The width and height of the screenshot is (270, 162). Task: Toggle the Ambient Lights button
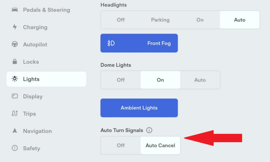coord(139,108)
